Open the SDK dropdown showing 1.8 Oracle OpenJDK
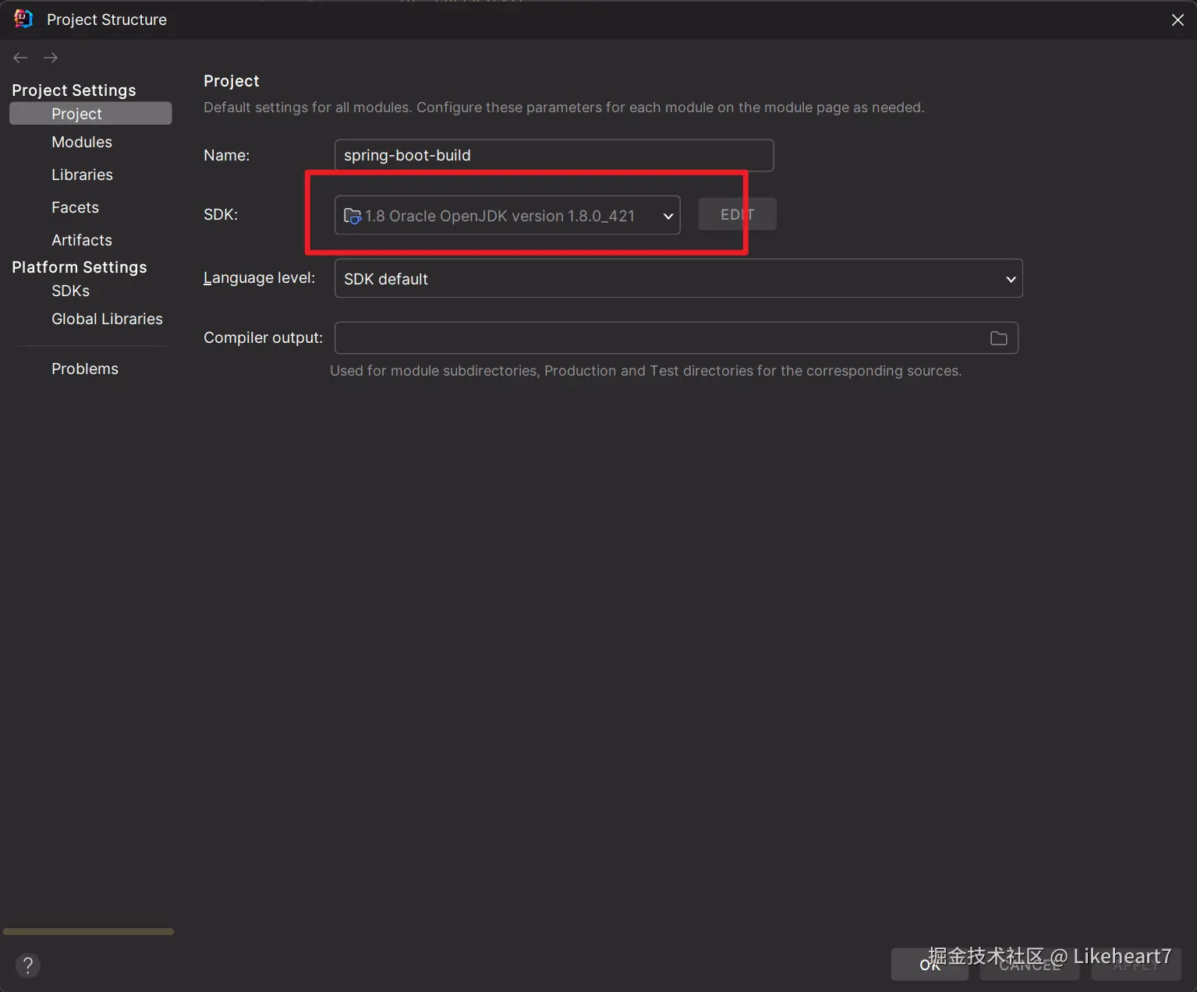The image size is (1197, 992). (507, 215)
